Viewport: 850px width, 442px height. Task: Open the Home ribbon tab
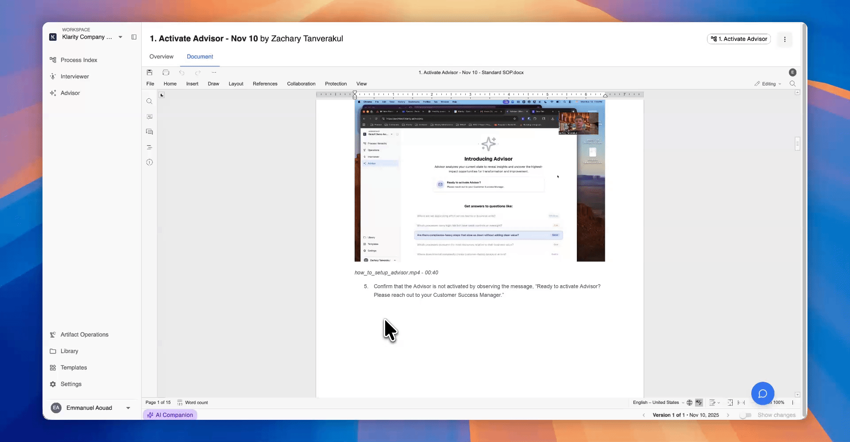170,84
